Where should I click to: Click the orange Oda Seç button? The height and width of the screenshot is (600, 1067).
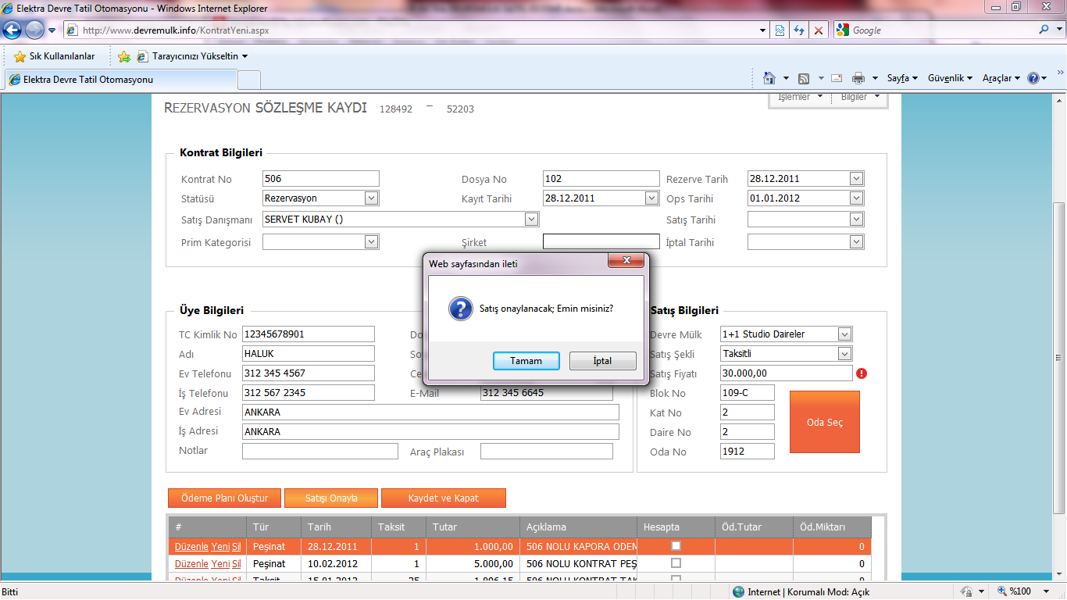(825, 422)
